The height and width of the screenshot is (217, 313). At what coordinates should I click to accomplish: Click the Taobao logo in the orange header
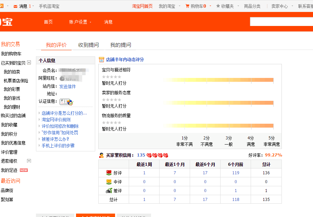click(6, 22)
